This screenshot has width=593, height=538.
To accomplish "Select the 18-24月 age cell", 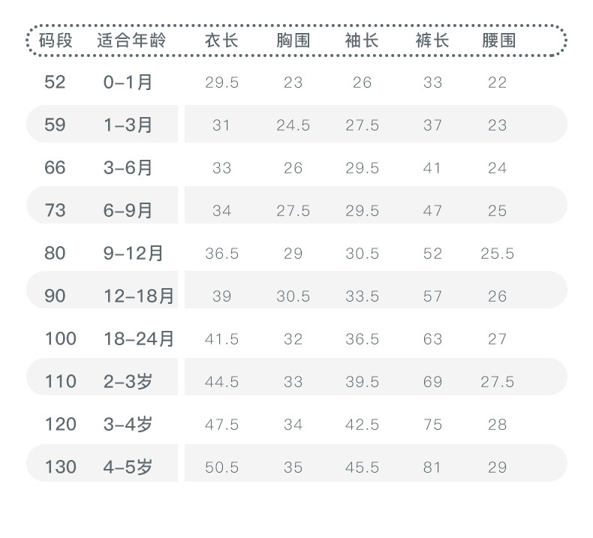I will (139, 338).
